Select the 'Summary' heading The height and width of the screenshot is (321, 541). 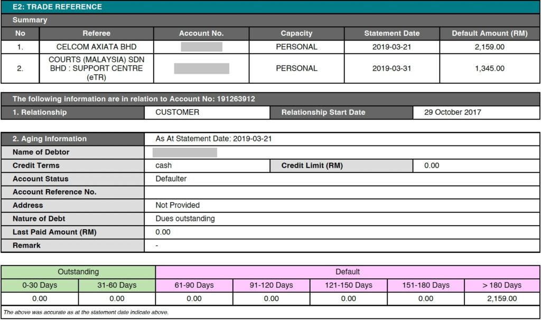tap(30, 20)
